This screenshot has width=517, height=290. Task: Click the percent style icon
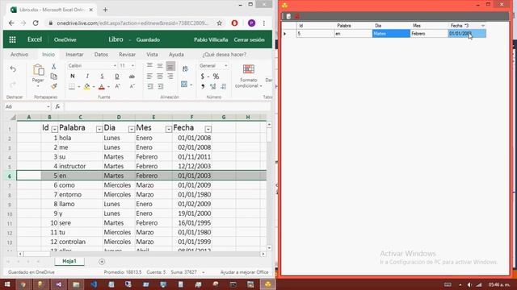pyautogui.click(x=216, y=77)
